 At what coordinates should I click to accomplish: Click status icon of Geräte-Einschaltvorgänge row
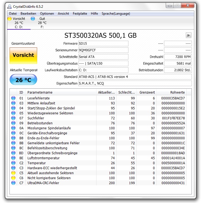tap(13, 133)
